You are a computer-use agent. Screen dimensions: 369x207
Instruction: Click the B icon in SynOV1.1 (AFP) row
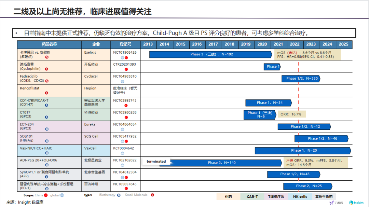pos(46,177)
